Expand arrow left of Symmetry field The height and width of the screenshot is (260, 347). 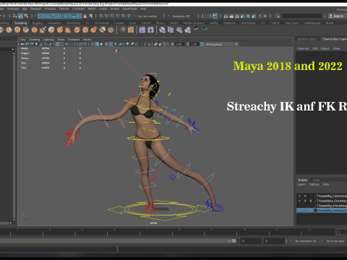pos(168,16)
